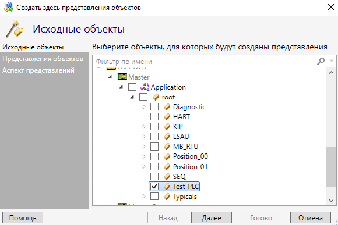
Task: Click the Typicals folder icon
Action: click(167, 197)
